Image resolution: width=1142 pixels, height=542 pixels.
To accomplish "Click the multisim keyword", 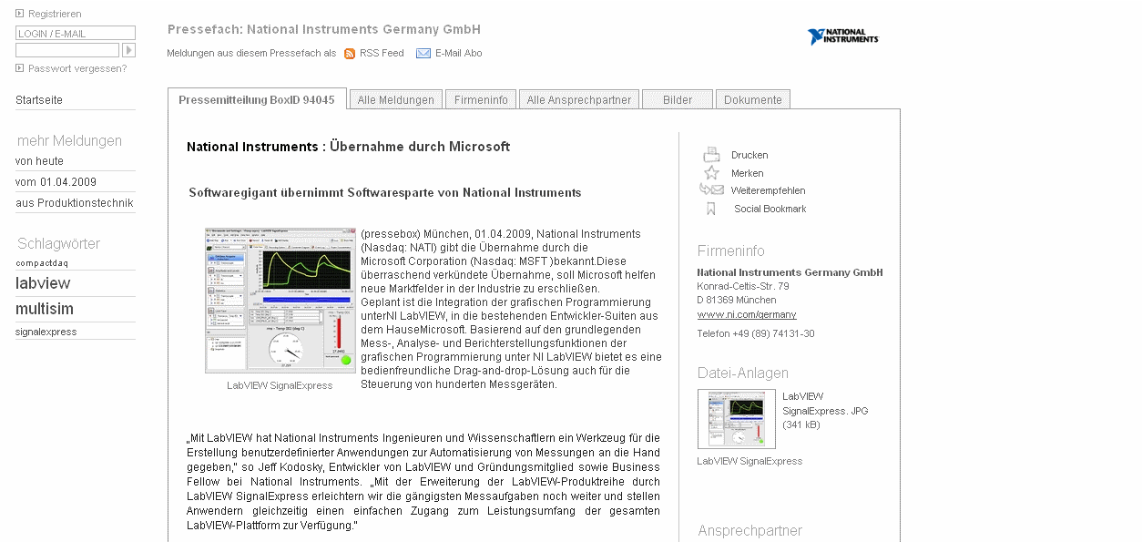I will pyautogui.click(x=45, y=309).
